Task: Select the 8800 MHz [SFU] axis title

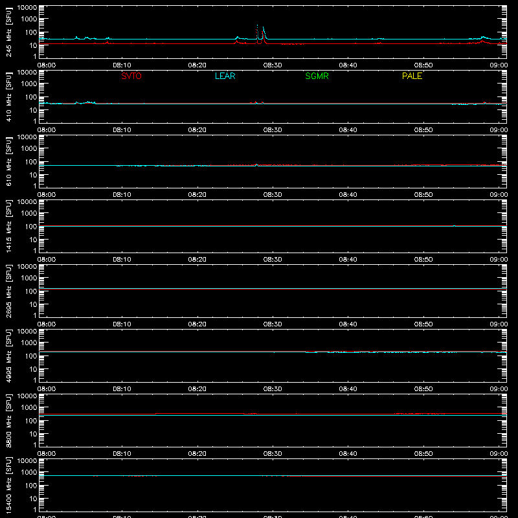Action: tap(8, 420)
